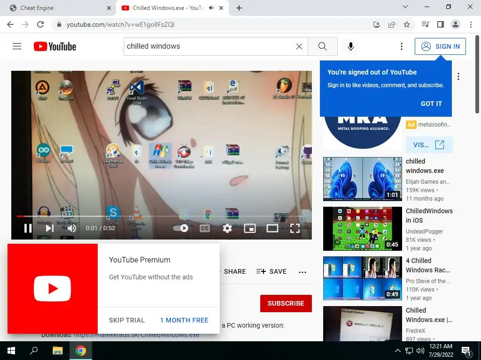The height and width of the screenshot is (360, 481).
Task: Open the Windows Start menu
Action: tap(11, 351)
